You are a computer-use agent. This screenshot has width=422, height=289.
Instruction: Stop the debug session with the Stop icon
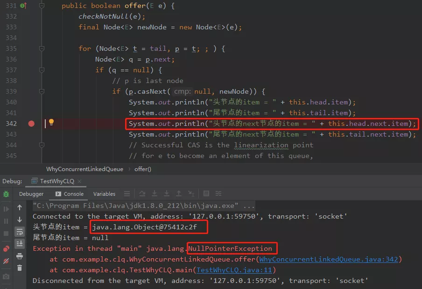click(x=6, y=234)
